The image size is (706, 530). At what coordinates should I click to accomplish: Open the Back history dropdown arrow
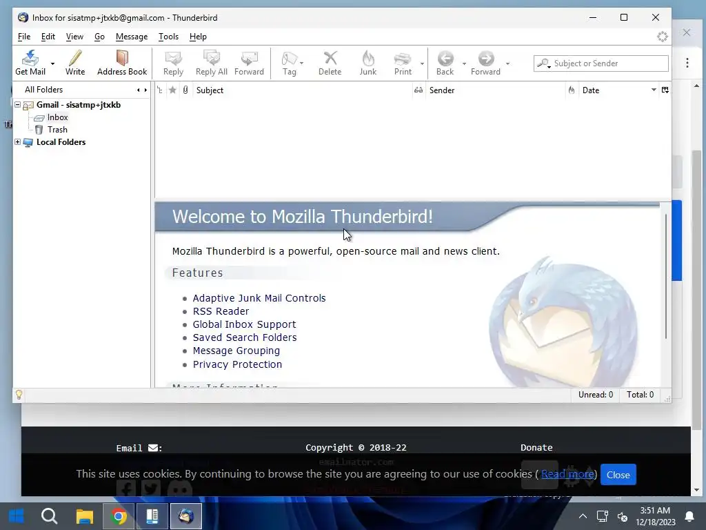point(464,63)
